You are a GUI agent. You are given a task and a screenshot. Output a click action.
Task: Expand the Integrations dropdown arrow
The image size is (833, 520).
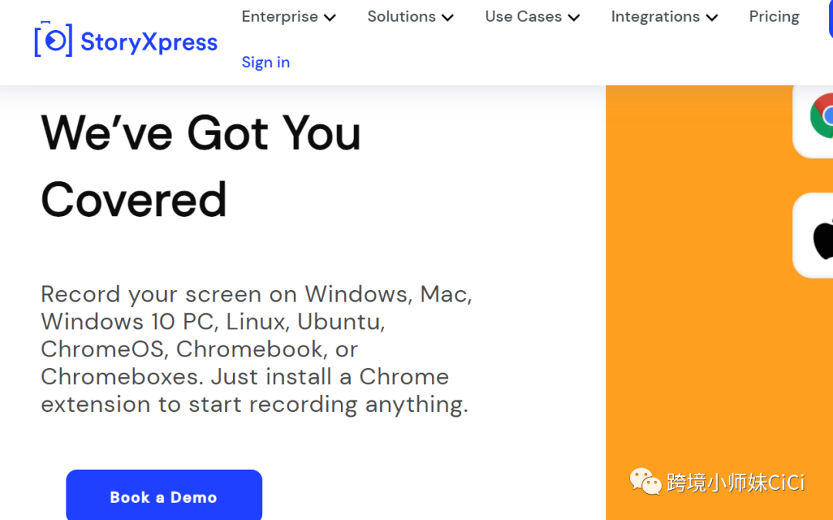coord(712,18)
